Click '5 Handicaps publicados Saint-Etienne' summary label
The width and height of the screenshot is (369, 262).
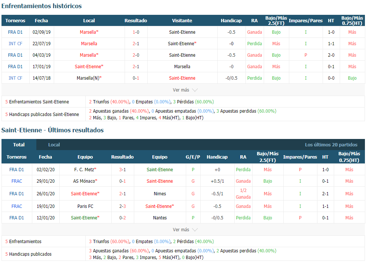click(x=42, y=115)
